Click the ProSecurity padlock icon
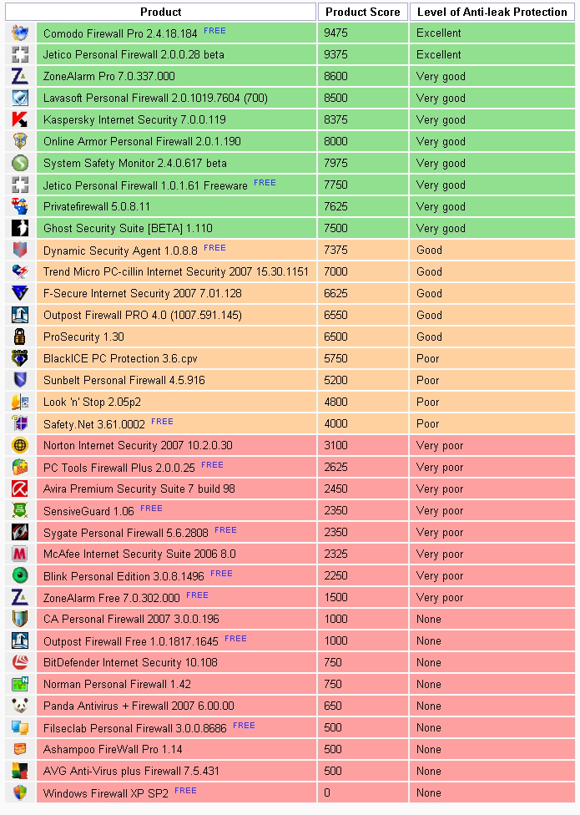The width and height of the screenshot is (580, 815). coord(20,337)
